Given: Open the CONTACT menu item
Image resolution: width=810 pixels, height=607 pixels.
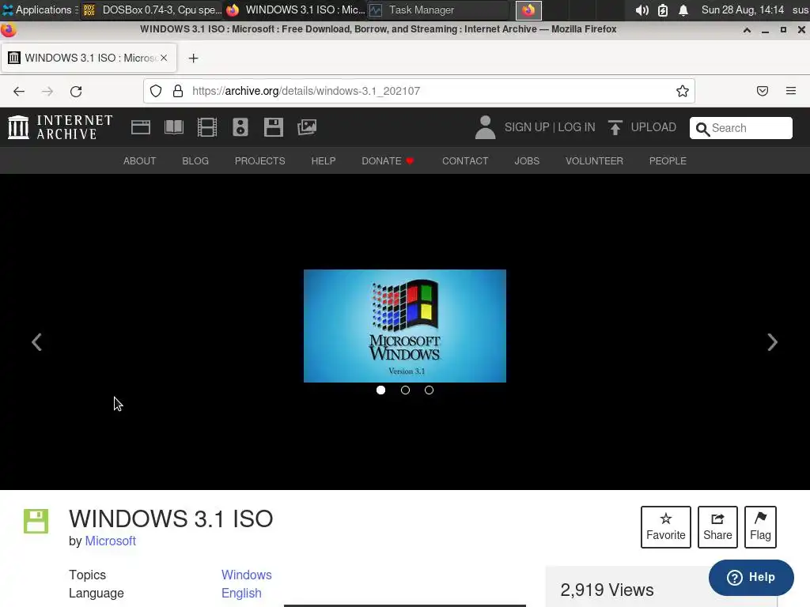Looking at the screenshot, I should [465, 161].
